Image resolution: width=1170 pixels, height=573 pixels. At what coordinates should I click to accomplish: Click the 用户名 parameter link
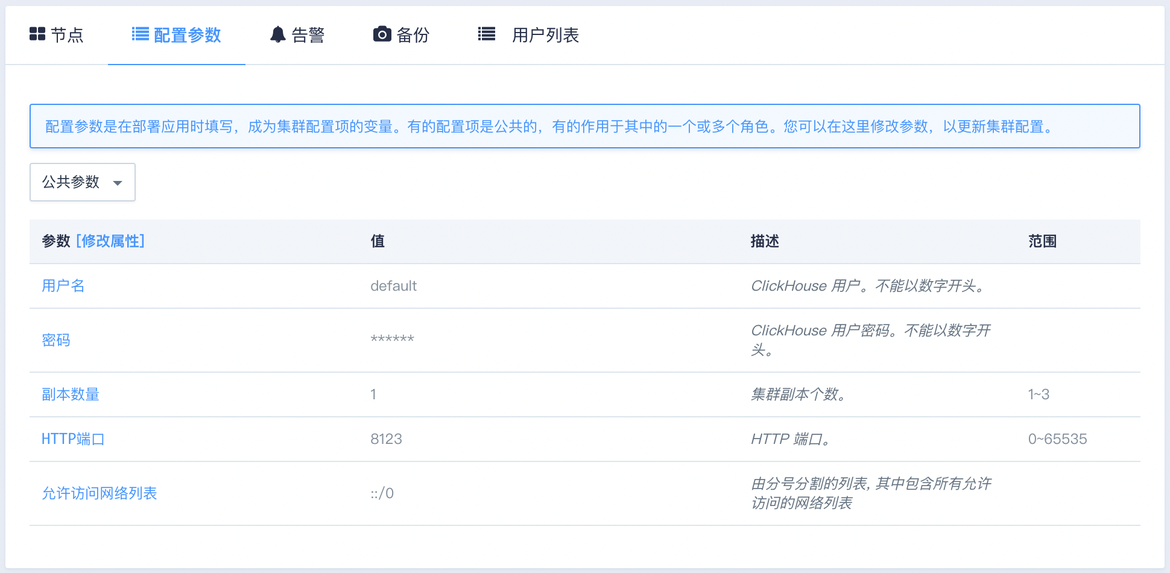pyautogui.click(x=63, y=286)
